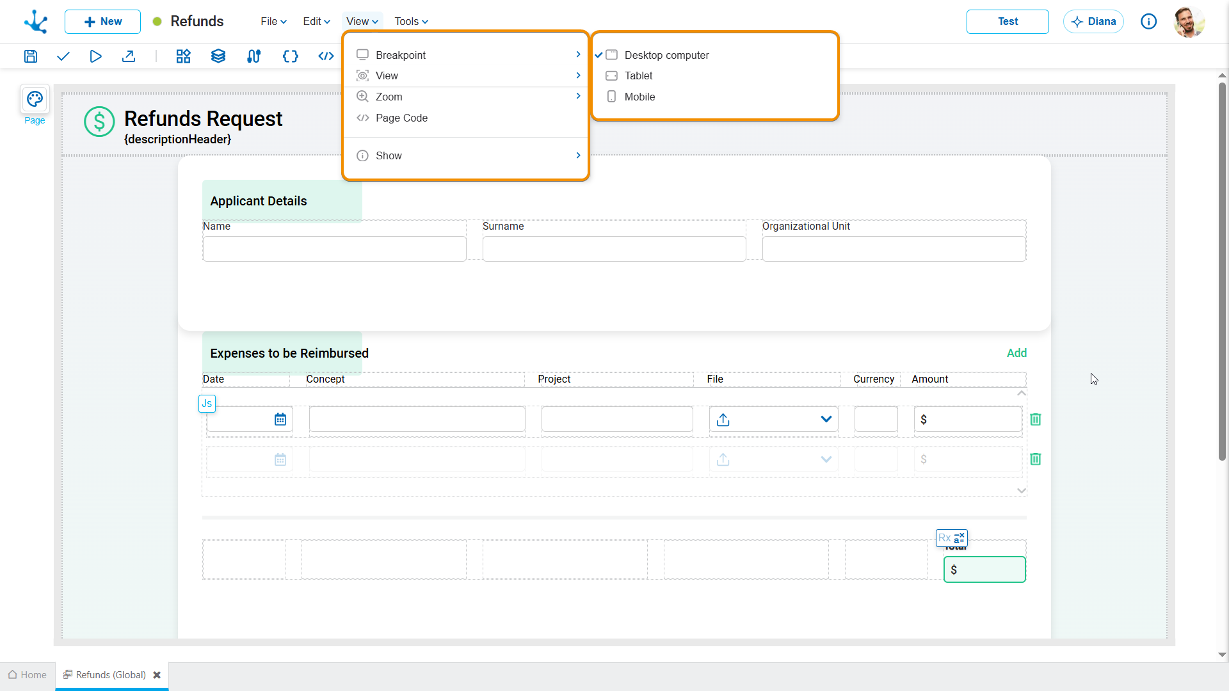The height and width of the screenshot is (691, 1229).
Task: Click the info icon near avatar
Action: click(1149, 22)
